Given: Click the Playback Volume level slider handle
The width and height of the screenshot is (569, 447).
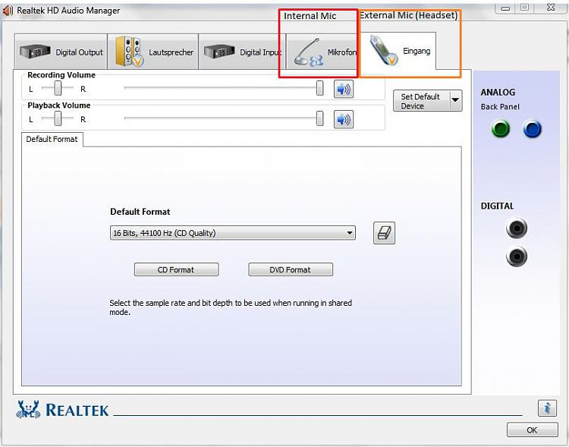Looking at the screenshot, I should pos(319,118).
